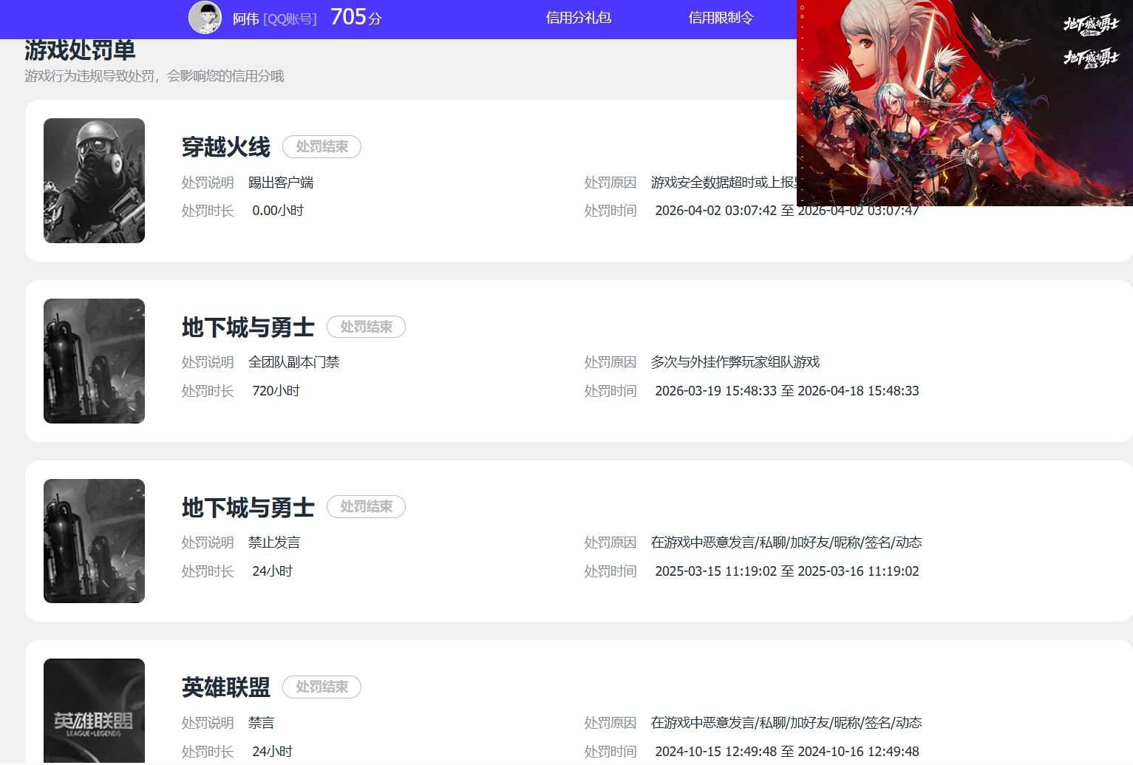Image resolution: width=1133 pixels, height=765 pixels.
Task: Click 游戏安全数据超时或上报 reason text
Action: coord(724,183)
